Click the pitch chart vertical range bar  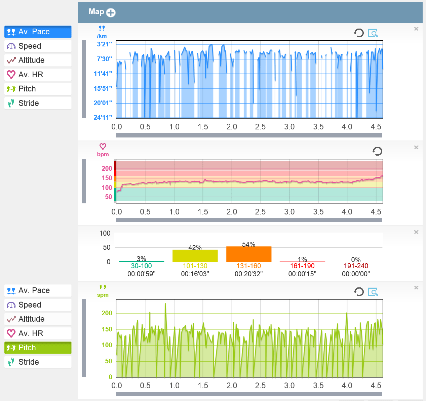84,338
